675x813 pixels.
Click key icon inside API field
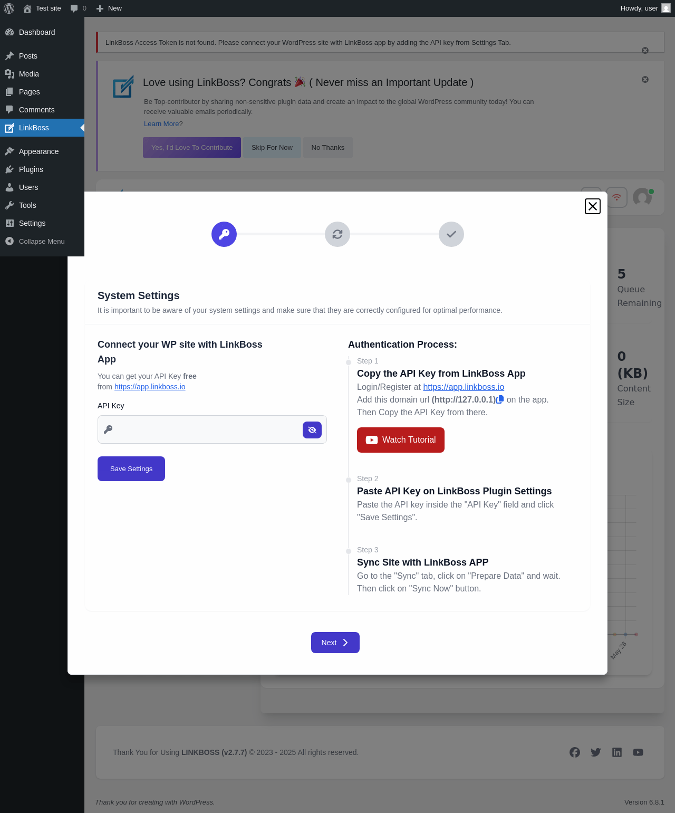(x=108, y=429)
